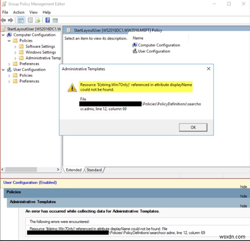Click the tree pane scroll left arrow
The width and height of the screenshot is (250, 241).
[2, 169]
